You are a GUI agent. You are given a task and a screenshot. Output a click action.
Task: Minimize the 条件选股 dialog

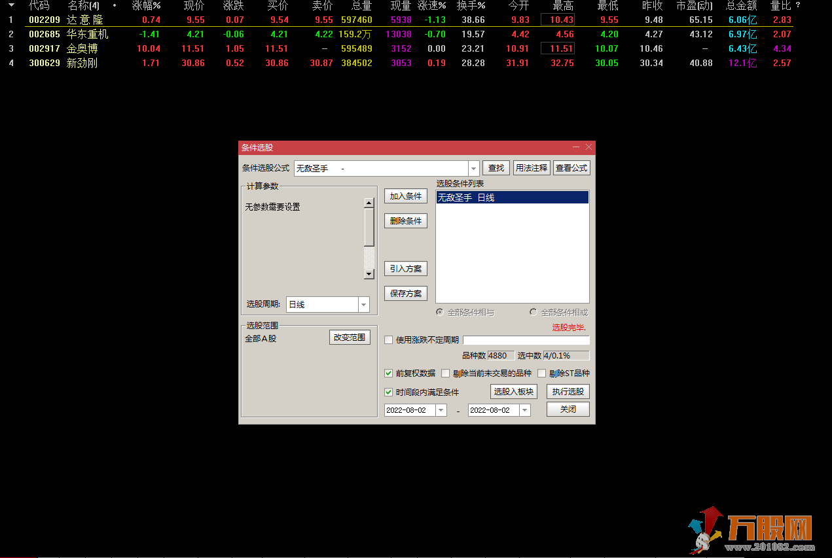576,148
